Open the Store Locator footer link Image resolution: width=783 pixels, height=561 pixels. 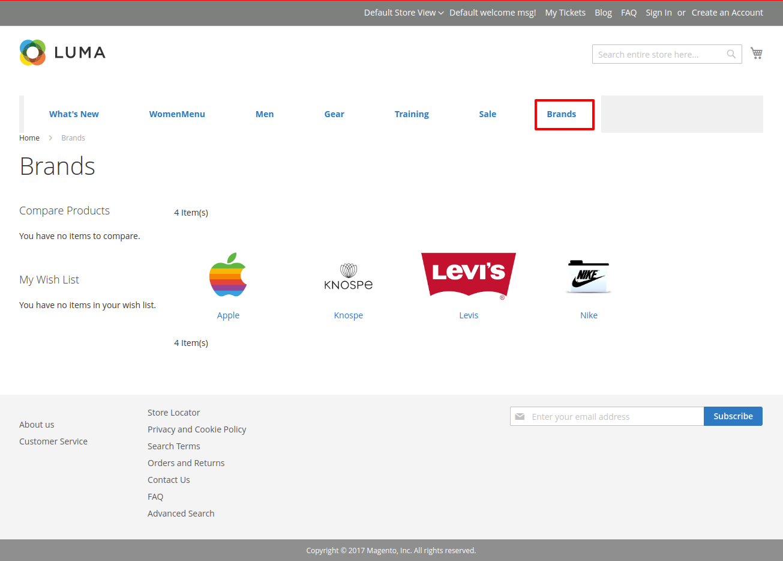click(173, 413)
